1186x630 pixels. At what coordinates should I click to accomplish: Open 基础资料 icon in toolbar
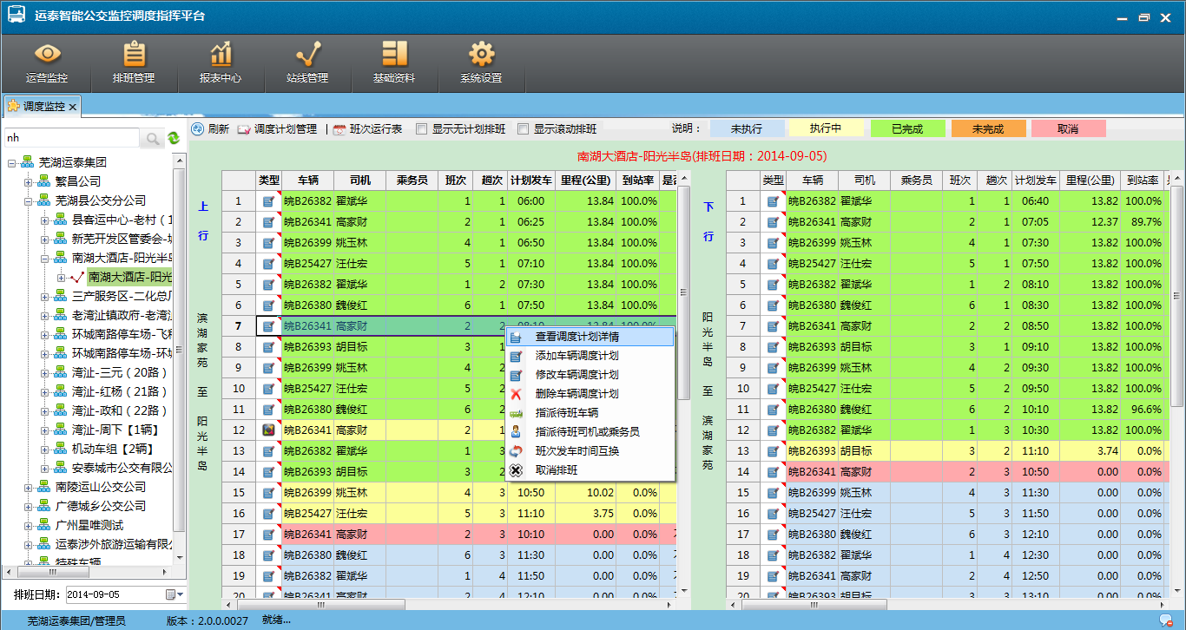coord(394,56)
